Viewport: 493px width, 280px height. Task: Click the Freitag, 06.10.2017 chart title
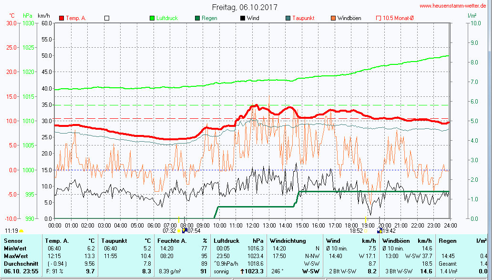[x=244, y=8]
